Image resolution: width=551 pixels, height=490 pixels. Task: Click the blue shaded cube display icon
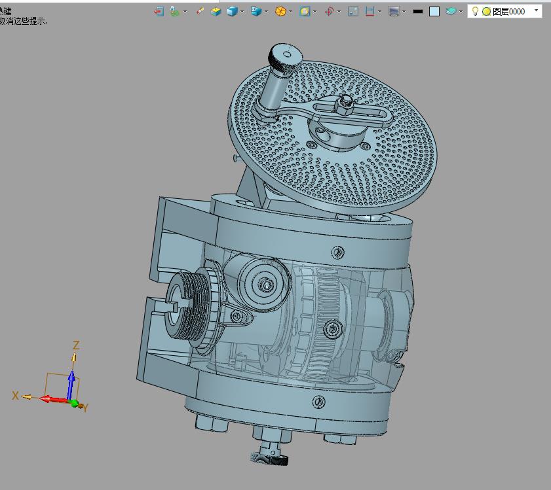(x=232, y=12)
